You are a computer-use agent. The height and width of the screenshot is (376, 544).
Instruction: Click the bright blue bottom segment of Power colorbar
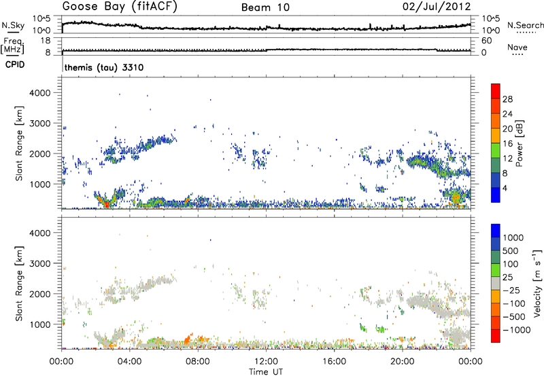pyautogui.click(x=496, y=195)
